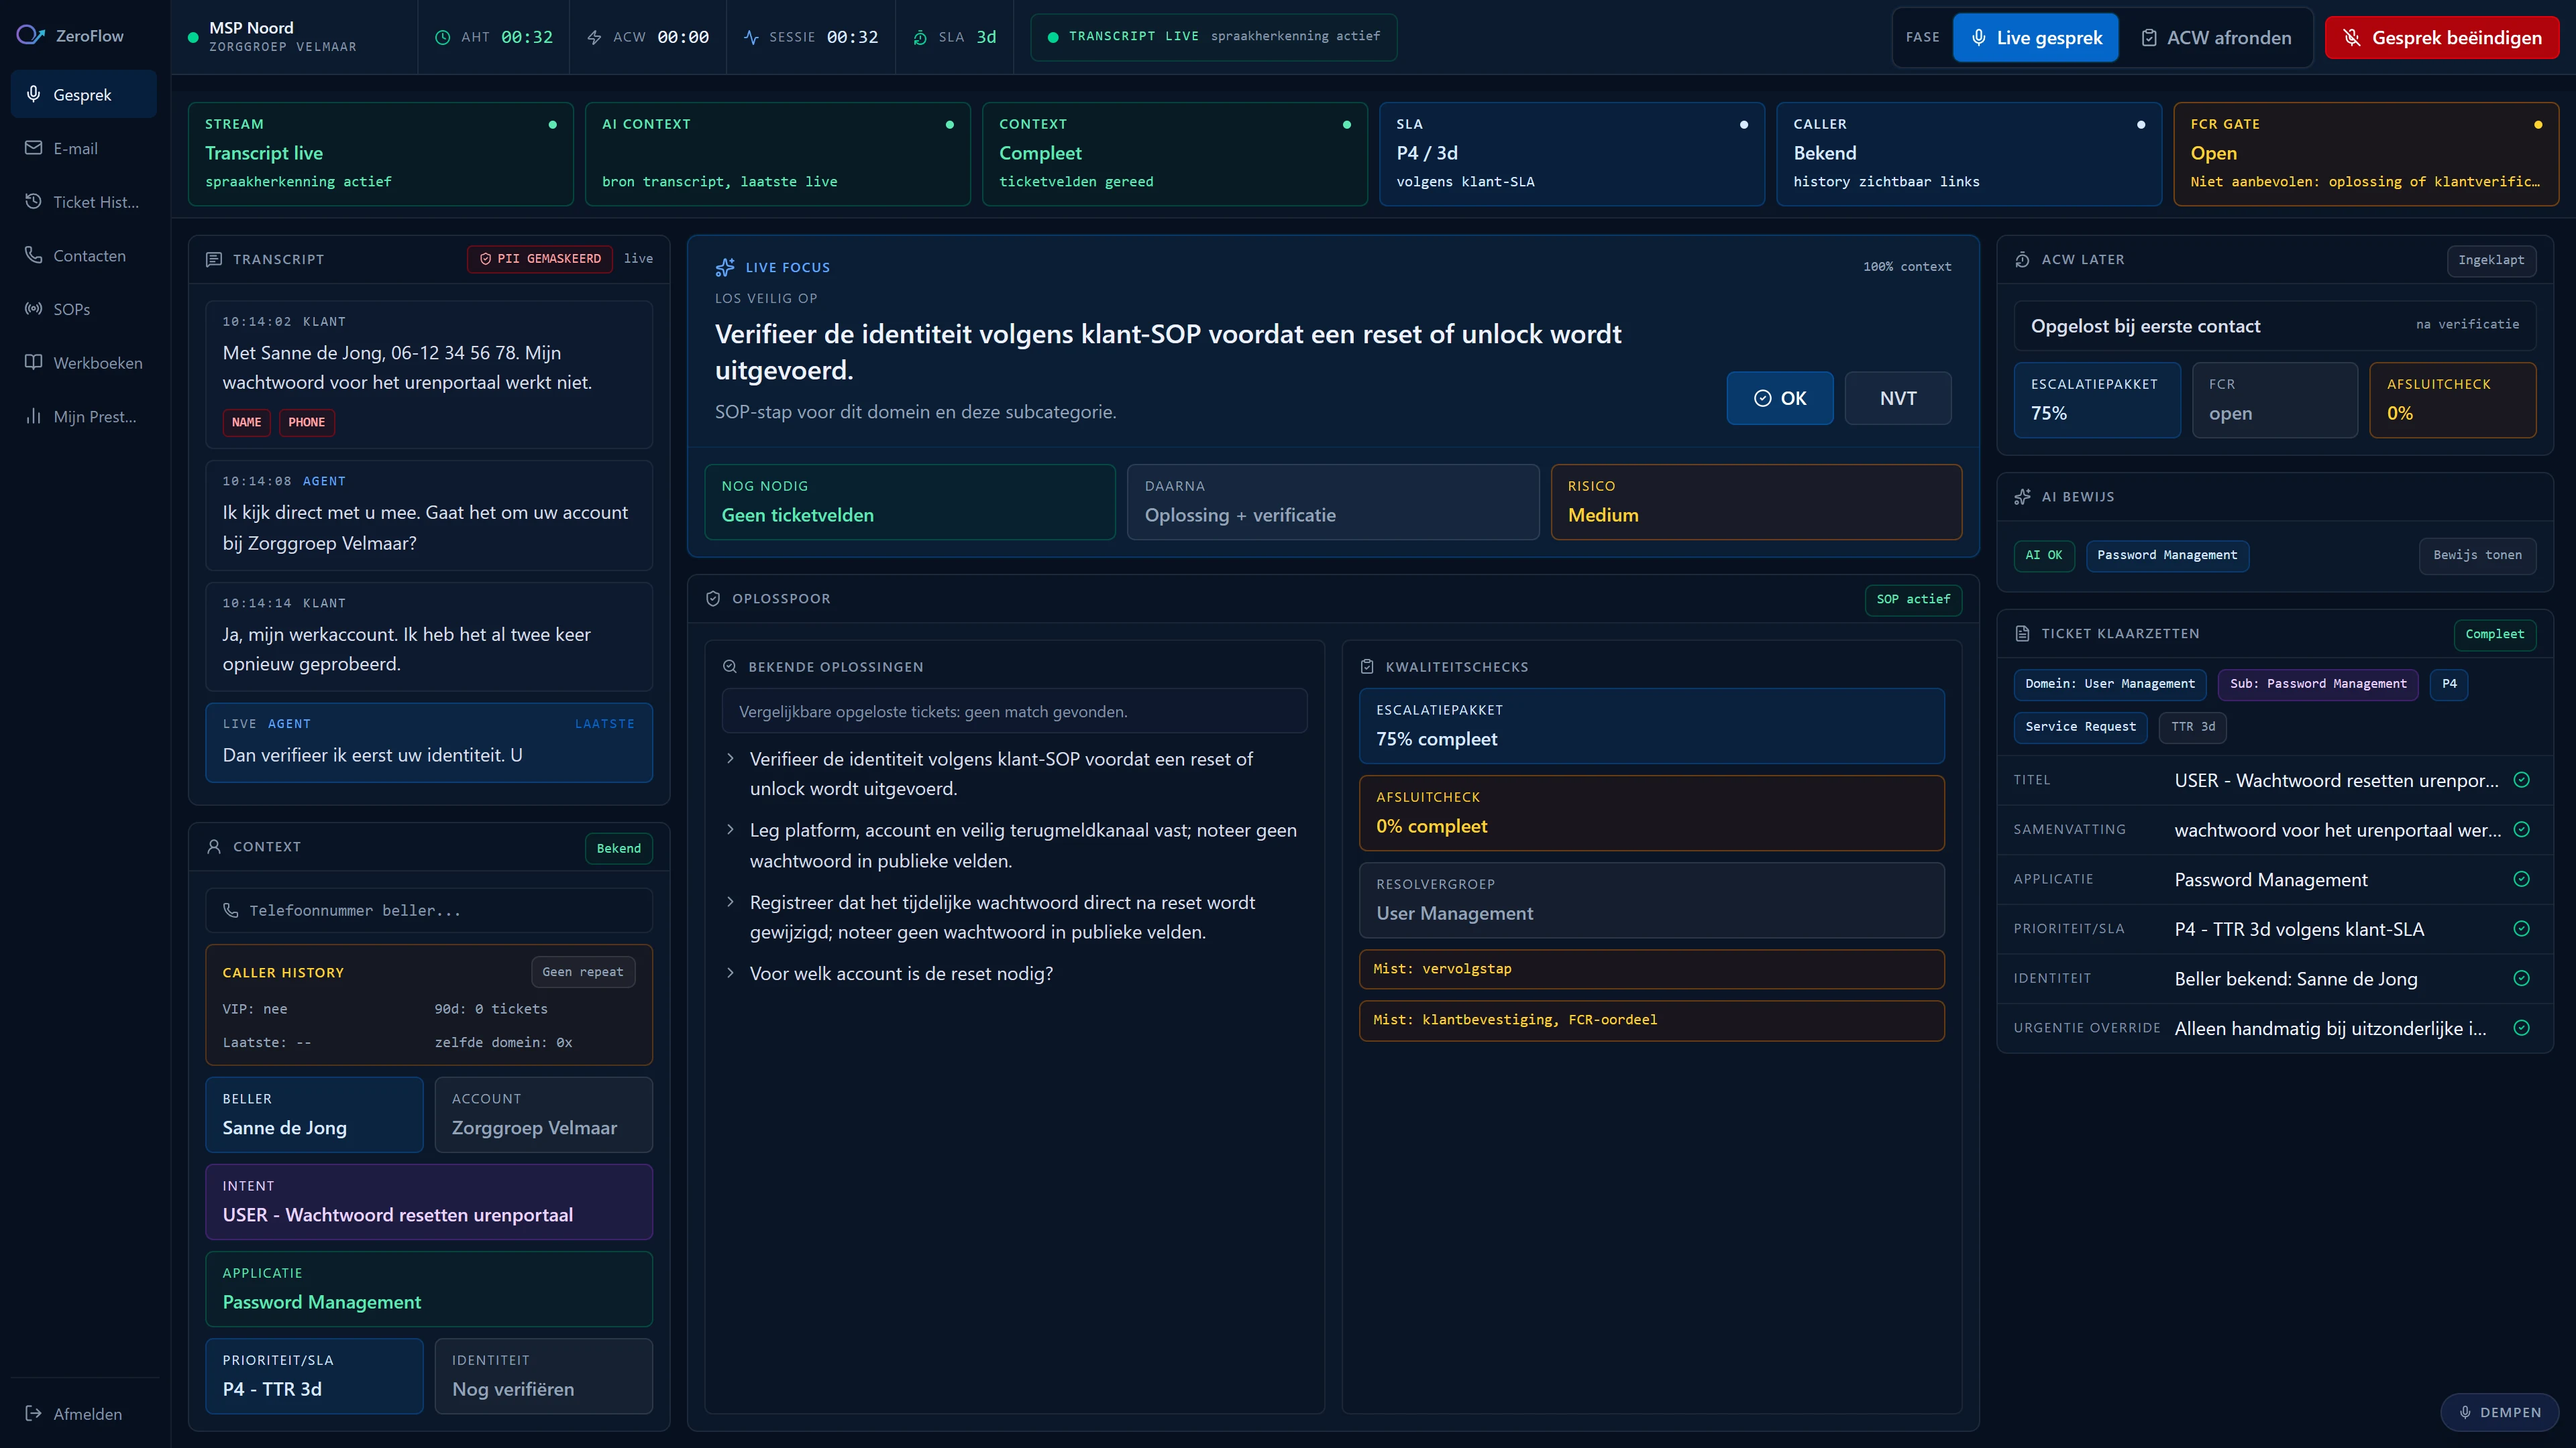
Task: Click Gesprek beëindigen button
Action: pos(2441,38)
